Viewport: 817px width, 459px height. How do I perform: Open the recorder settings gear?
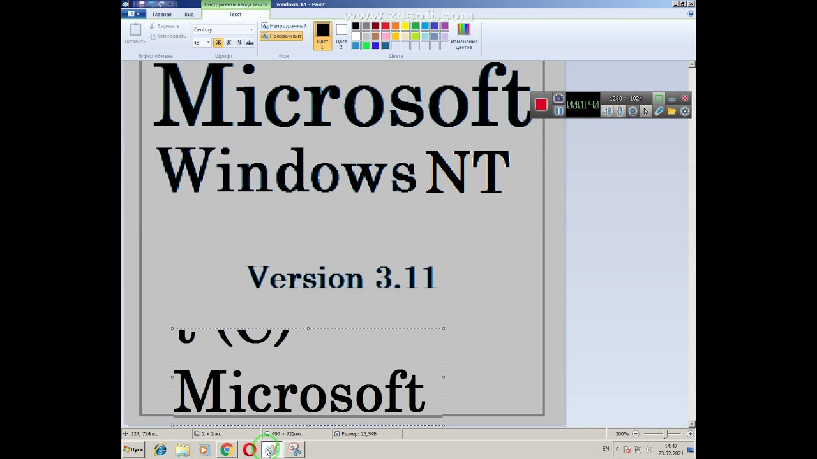point(685,112)
